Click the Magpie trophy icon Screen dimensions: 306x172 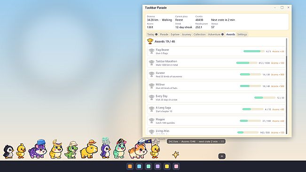pyautogui.click(x=151, y=121)
